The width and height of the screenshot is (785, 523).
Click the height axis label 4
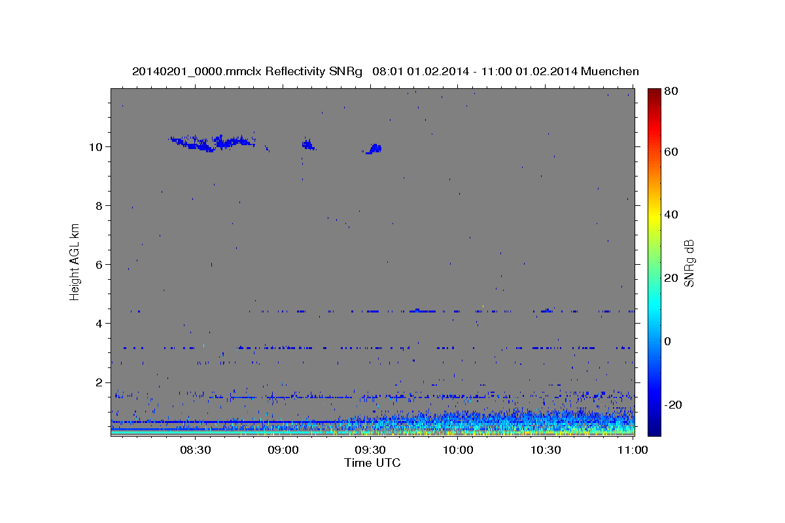point(99,323)
